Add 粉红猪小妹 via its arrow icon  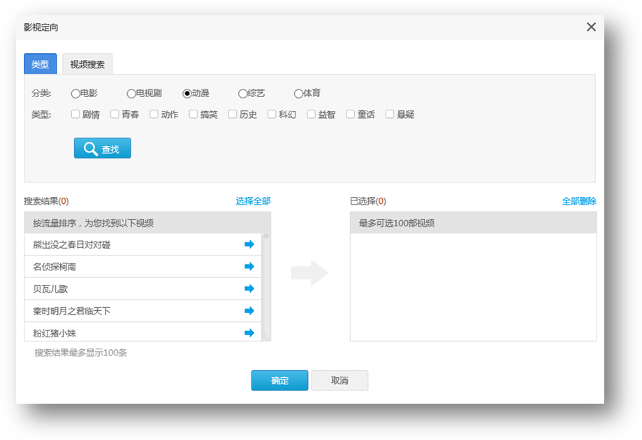pyautogui.click(x=249, y=332)
